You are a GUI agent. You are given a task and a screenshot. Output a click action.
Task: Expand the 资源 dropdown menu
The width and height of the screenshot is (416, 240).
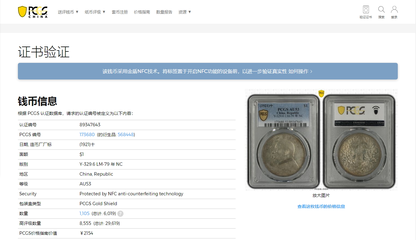pos(185,12)
